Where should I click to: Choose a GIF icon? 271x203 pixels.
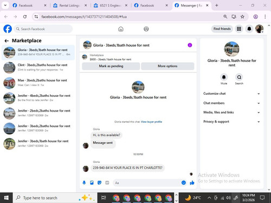(x=107, y=183)
